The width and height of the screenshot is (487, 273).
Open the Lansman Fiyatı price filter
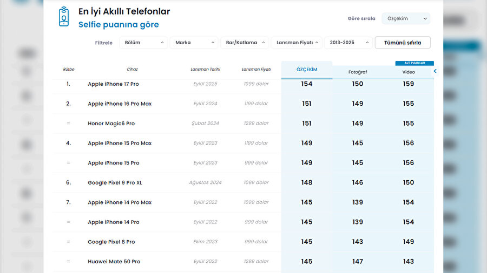pos(296,43)
